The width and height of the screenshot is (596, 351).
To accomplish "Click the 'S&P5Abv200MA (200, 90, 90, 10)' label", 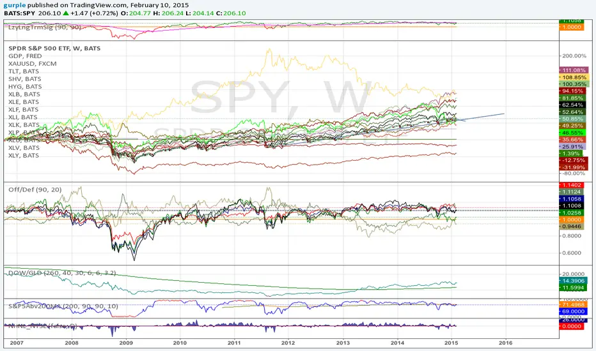I will [64, 306].
